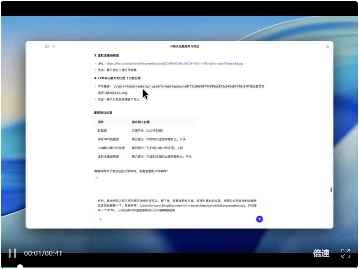Click the chat window vertical scrollbar

coord(331,189)
